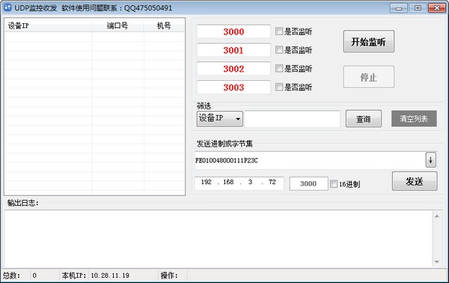The width and height of the screenshot is (449, 283).
Task: Click the log scrollbar up arrow
Action: [x=437, y=216]
